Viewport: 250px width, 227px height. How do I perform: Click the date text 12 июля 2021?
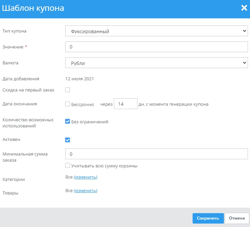point(79,79)
